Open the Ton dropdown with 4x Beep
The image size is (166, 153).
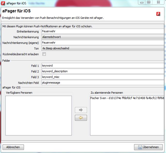coord(102,48)
